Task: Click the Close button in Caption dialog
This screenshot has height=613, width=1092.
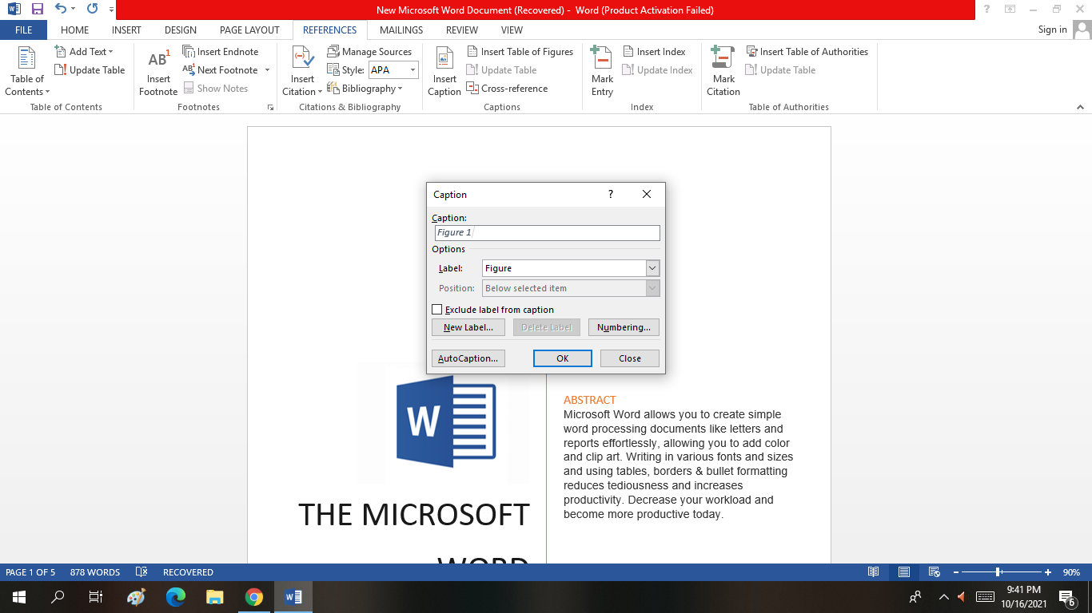Action: coord(630,358)
